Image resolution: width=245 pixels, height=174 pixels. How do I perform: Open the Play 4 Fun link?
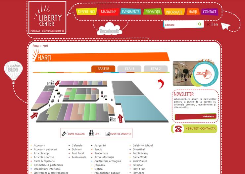click(x=139, y=169)
